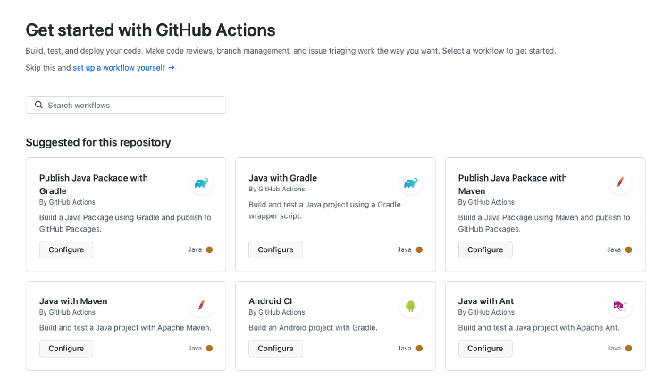Click the Android CI card title
Image resolution: width=663 pixels, height=380 pixels.
pos(270,301)
